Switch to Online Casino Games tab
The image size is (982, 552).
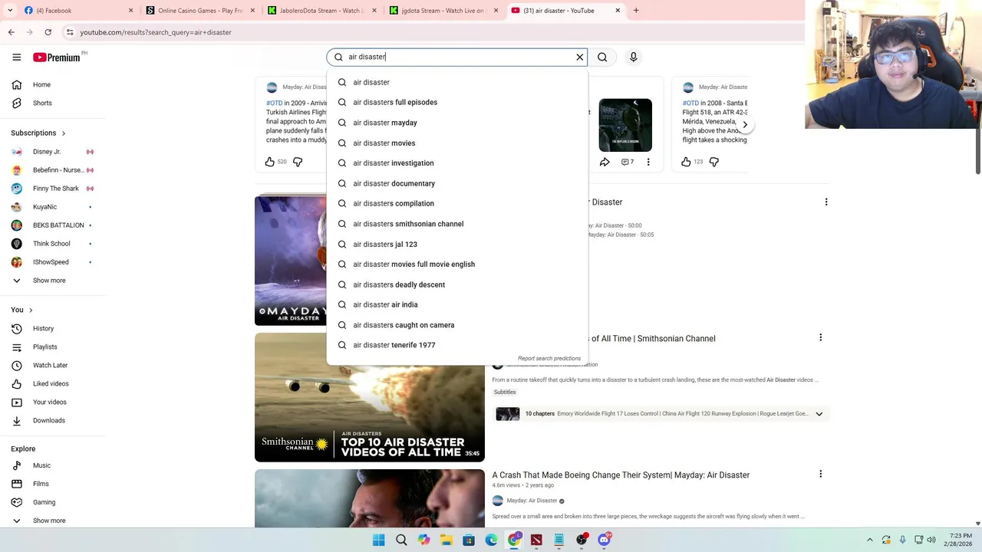point(200,11)
